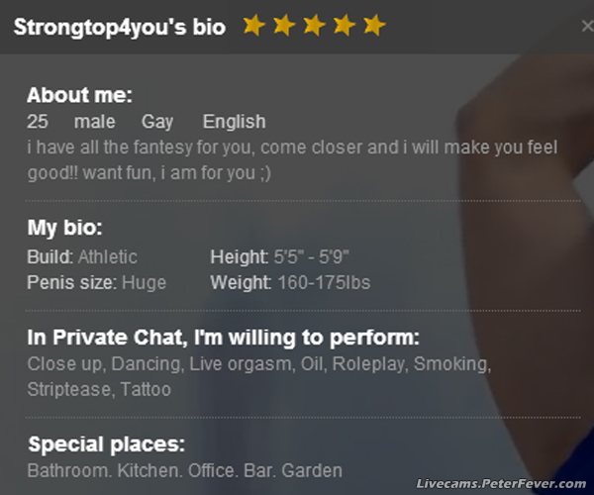Screen dimensions: 594x495
Task: Click the fourth gold rating star
Action: (x=344, y=26)
